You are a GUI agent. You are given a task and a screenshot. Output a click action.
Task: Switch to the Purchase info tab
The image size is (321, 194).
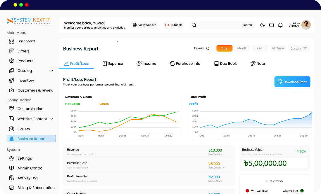(185, 64)
